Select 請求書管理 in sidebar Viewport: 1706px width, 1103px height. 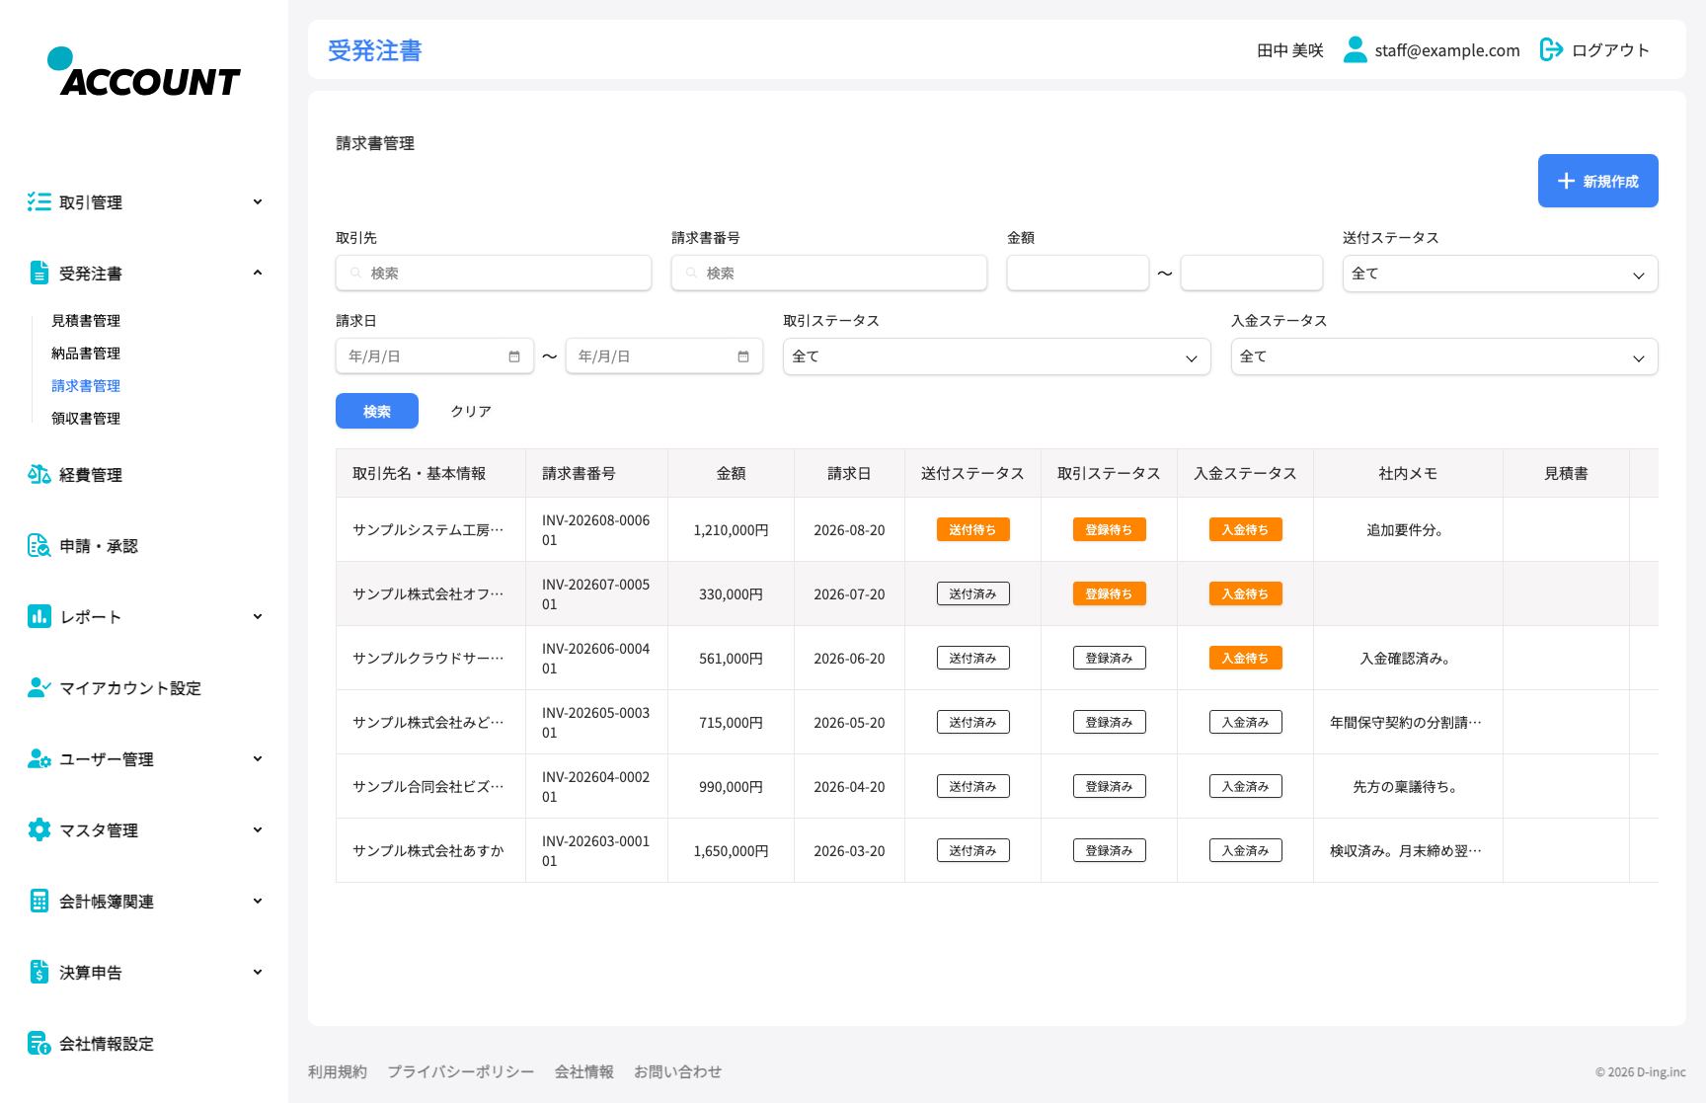pyautogui.click(x=86, y=386)
